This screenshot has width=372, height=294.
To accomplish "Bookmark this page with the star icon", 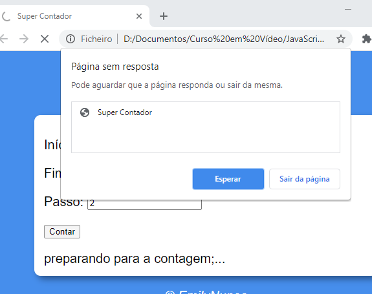I will pos(341,39).
